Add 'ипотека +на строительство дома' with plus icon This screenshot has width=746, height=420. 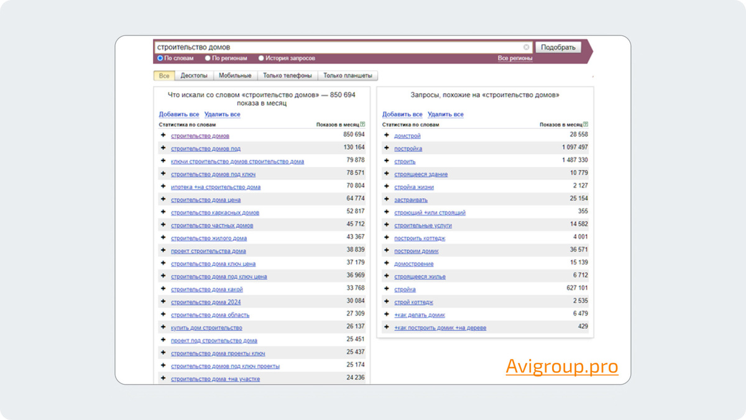163,187
